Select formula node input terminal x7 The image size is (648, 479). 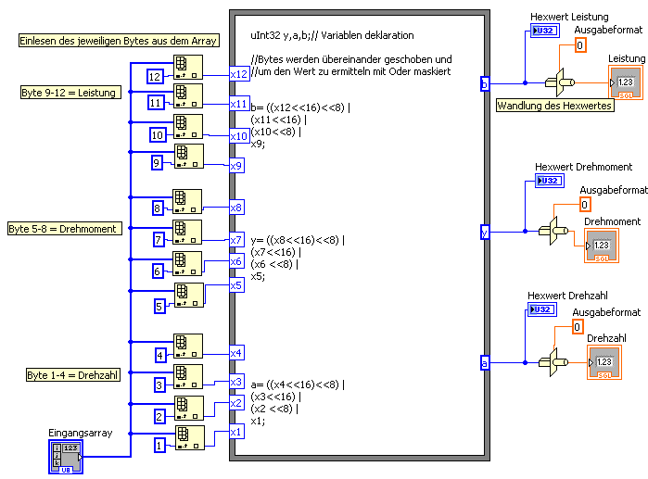click(x=236, y=240)
